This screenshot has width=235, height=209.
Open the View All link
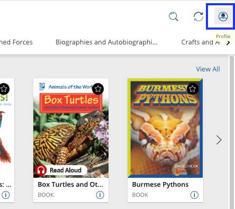coord(208,69)
